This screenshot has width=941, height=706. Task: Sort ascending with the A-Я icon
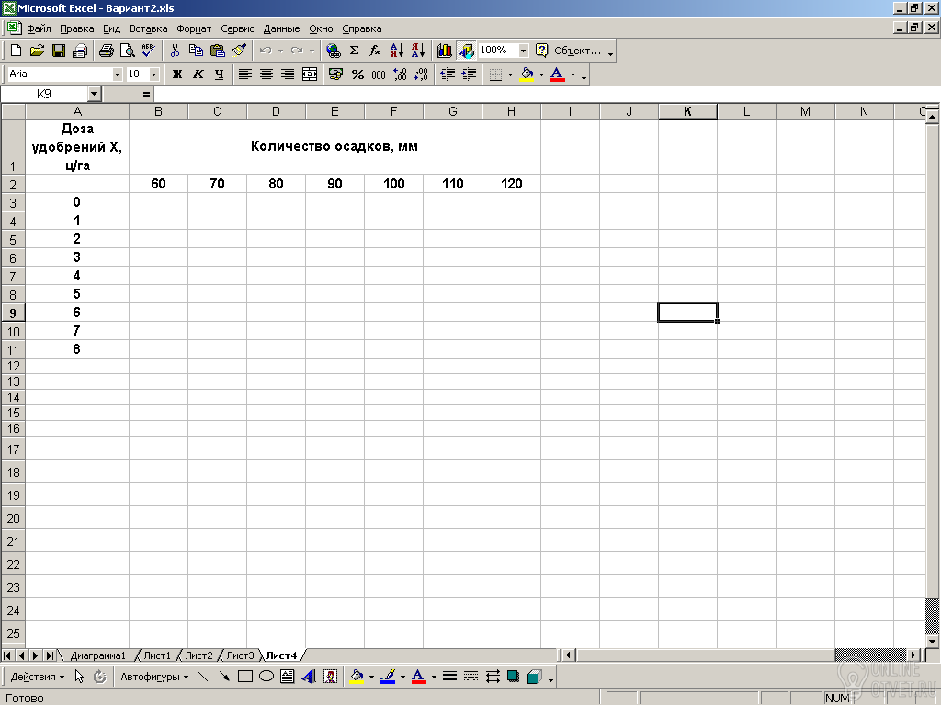pyautogui.click(x=397, y=51)
